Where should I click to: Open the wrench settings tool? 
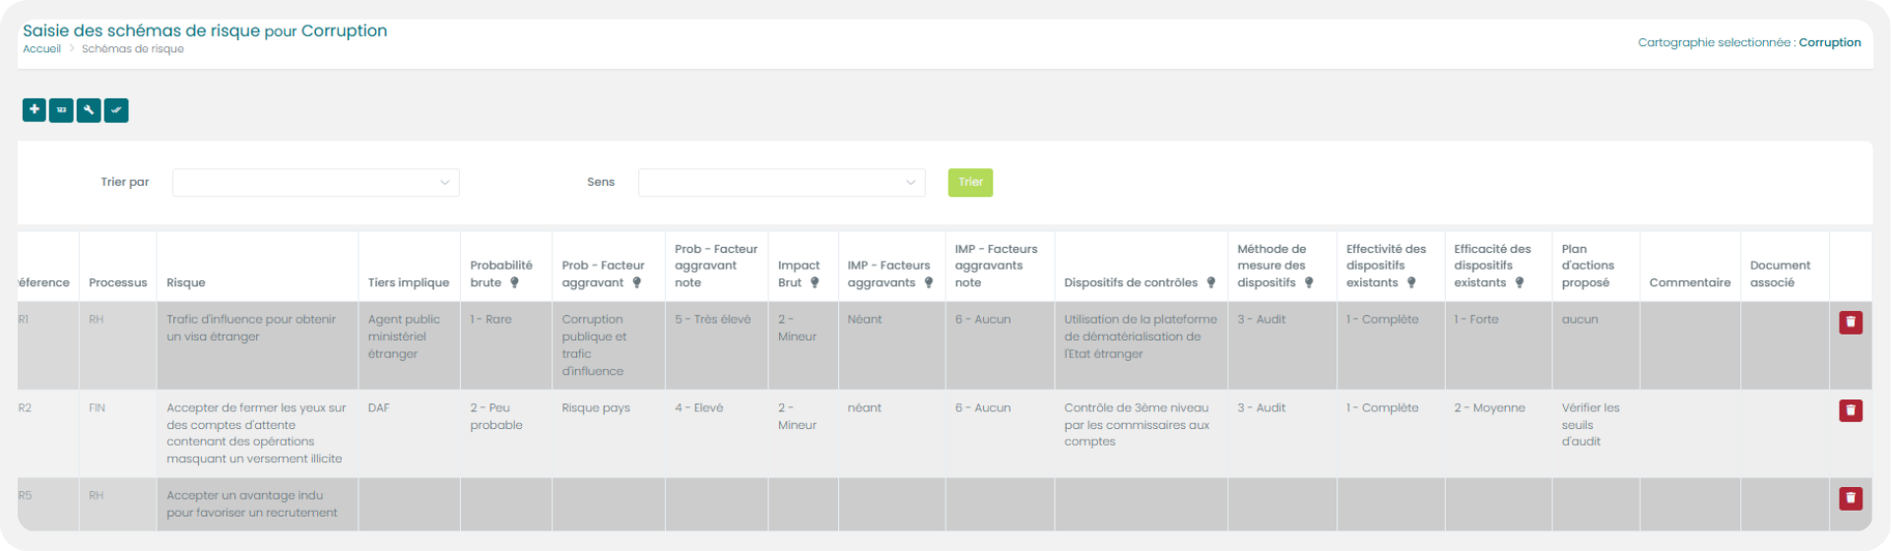(x=89, y=110)
